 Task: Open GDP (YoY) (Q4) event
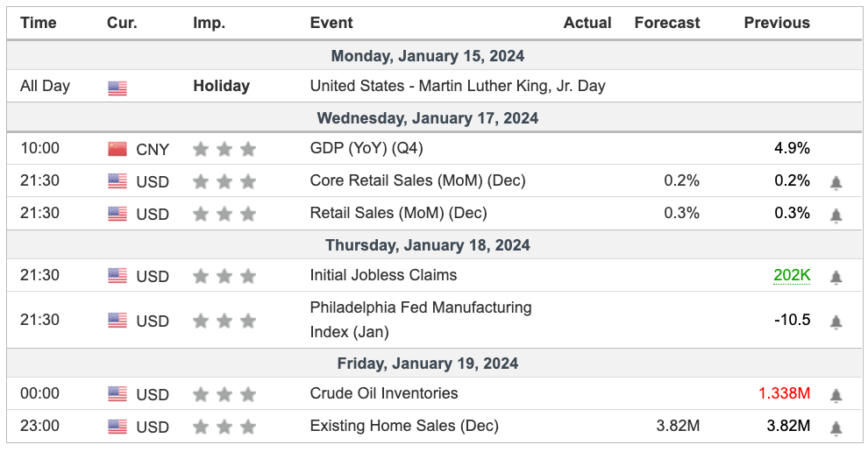click(x=366, y=149)
